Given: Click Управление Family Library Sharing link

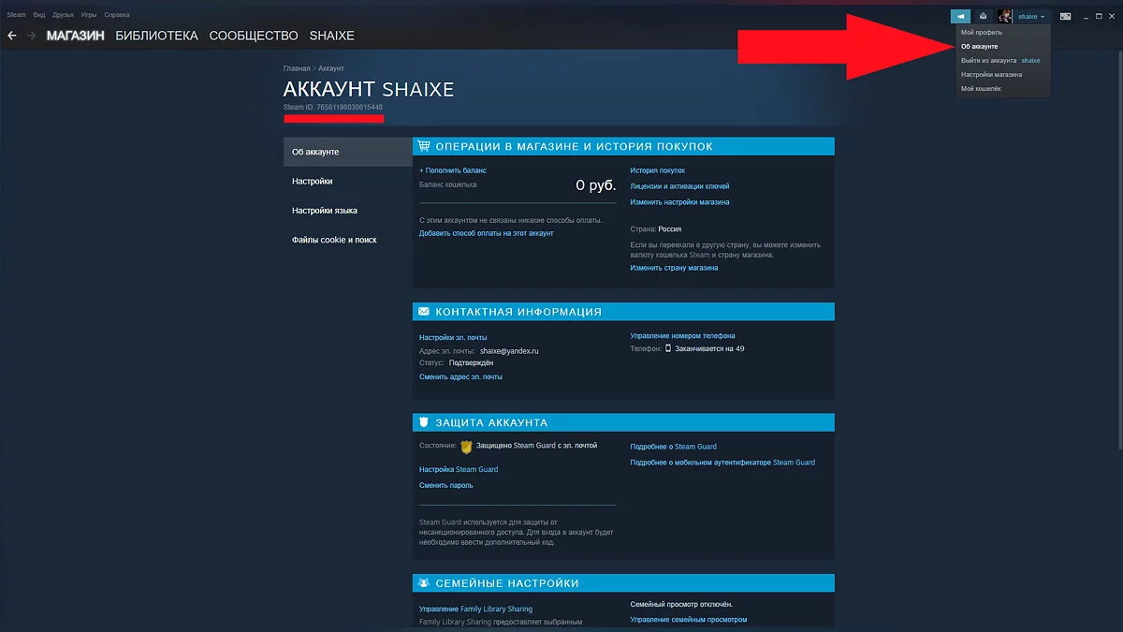Looking at the screenshot, I should coord(476,610).
